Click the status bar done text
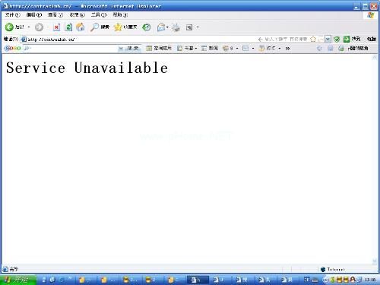Screen dimensions: 380x285 click(14, 269)
